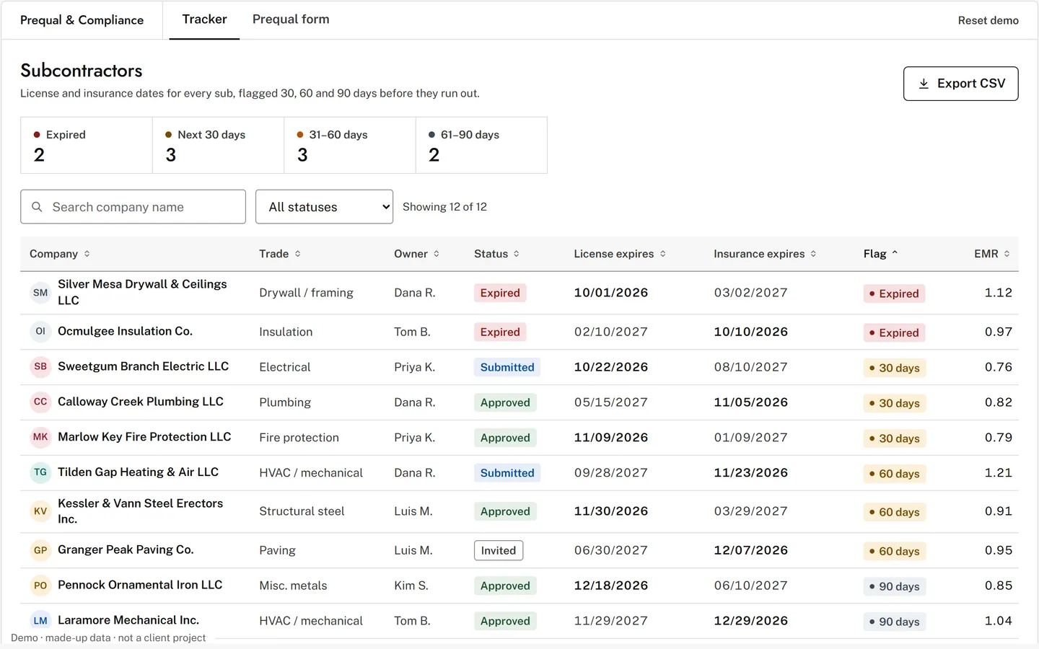Click the Expired status badge for Silver Mesa
The width and height of the screenshot is (1039, 649).
500,293
